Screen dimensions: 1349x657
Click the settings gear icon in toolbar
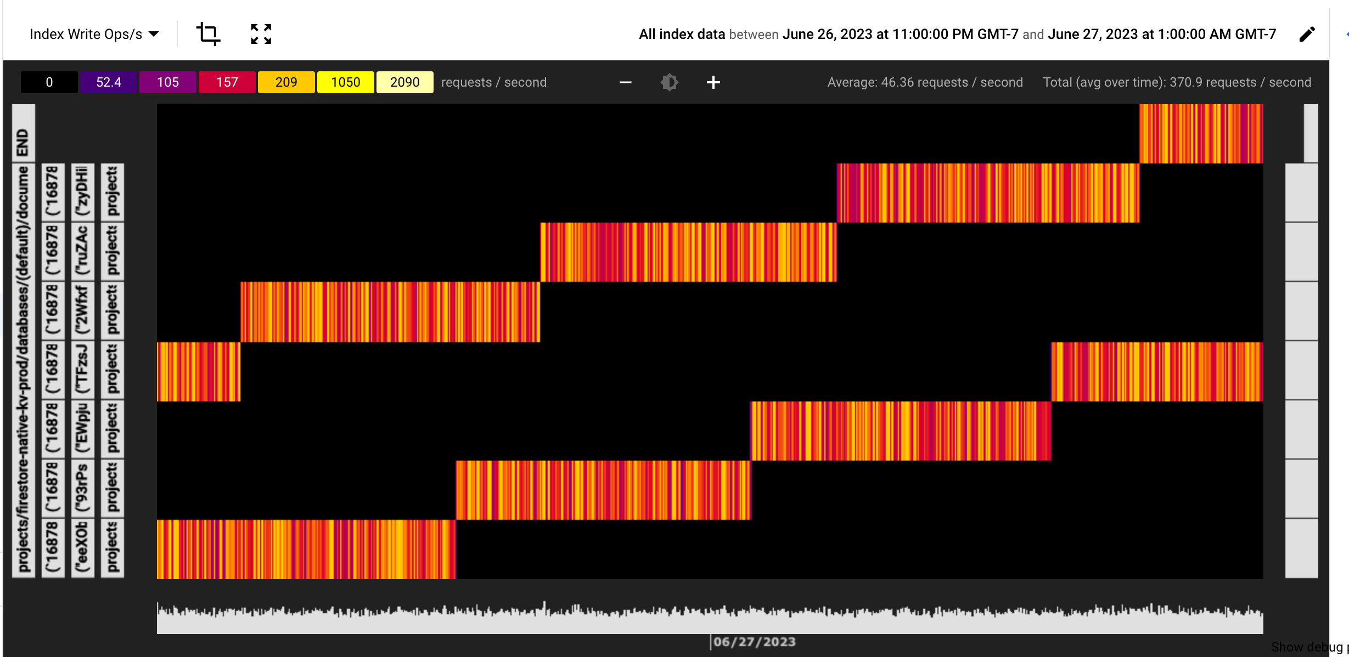pyautogui.click(x=670, y=83)
